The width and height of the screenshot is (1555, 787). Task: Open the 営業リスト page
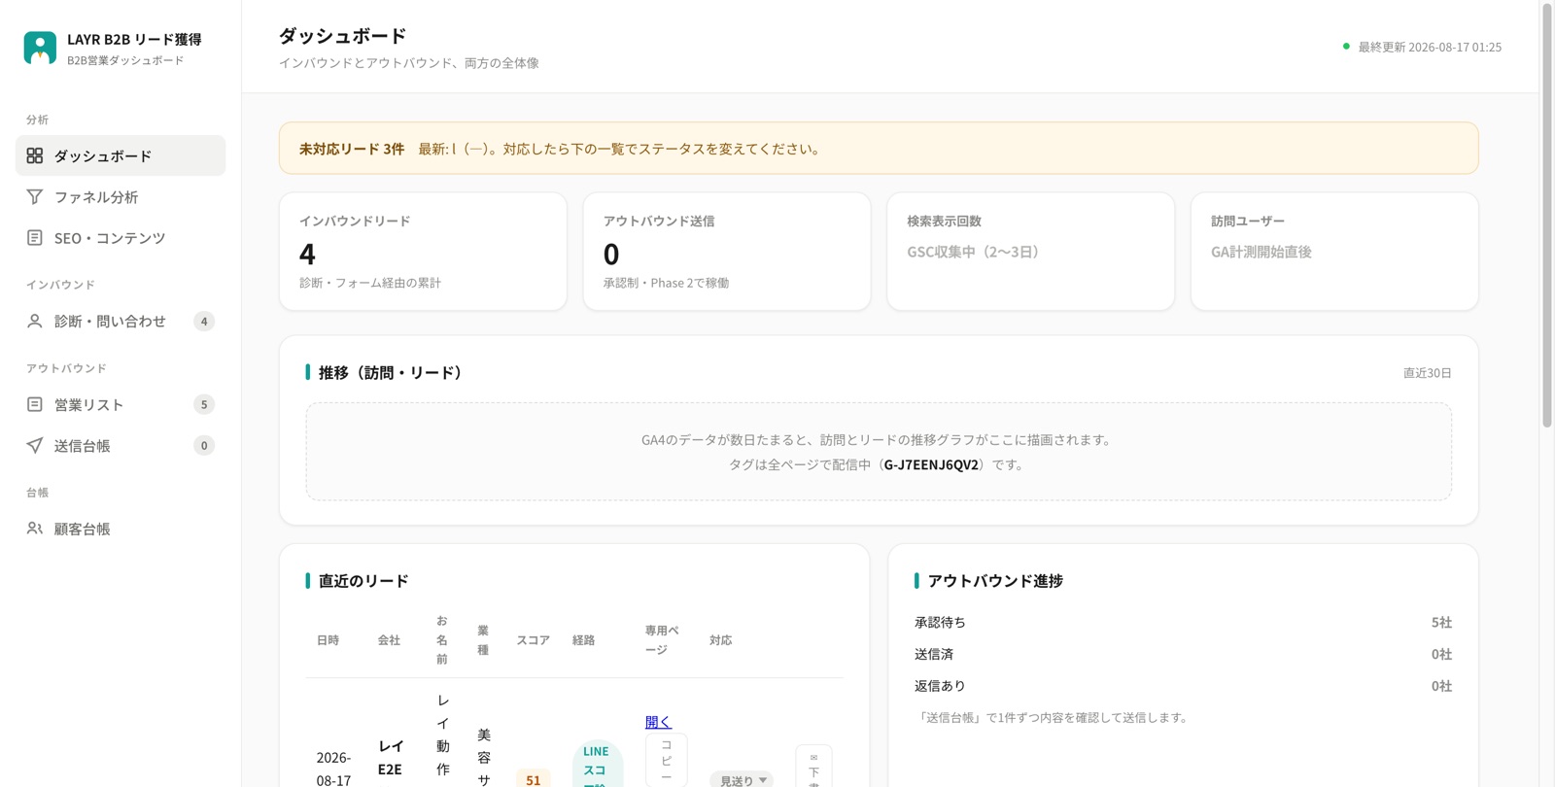121,404
